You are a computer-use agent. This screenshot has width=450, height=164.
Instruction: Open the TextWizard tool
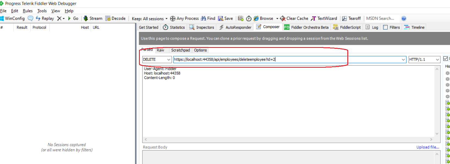(324, 18)
